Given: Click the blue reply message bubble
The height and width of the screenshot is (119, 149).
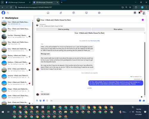Looking at the screenshot, I should pos(116,83).
